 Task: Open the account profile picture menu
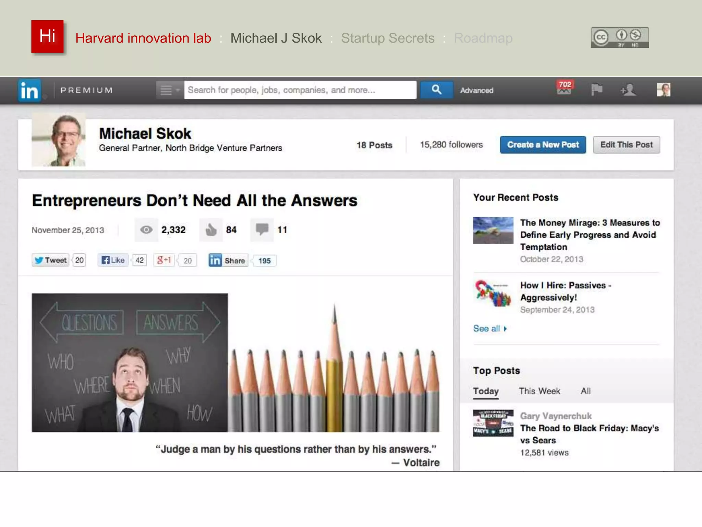tap(663, 90)
